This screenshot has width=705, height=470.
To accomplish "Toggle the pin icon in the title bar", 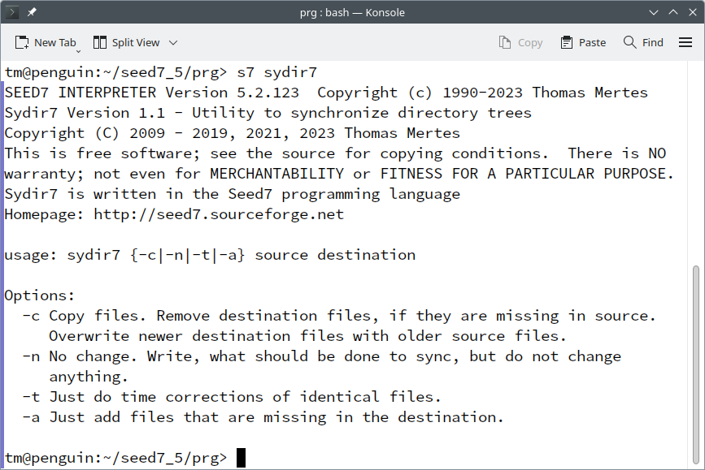I will (x=32, y=12).
